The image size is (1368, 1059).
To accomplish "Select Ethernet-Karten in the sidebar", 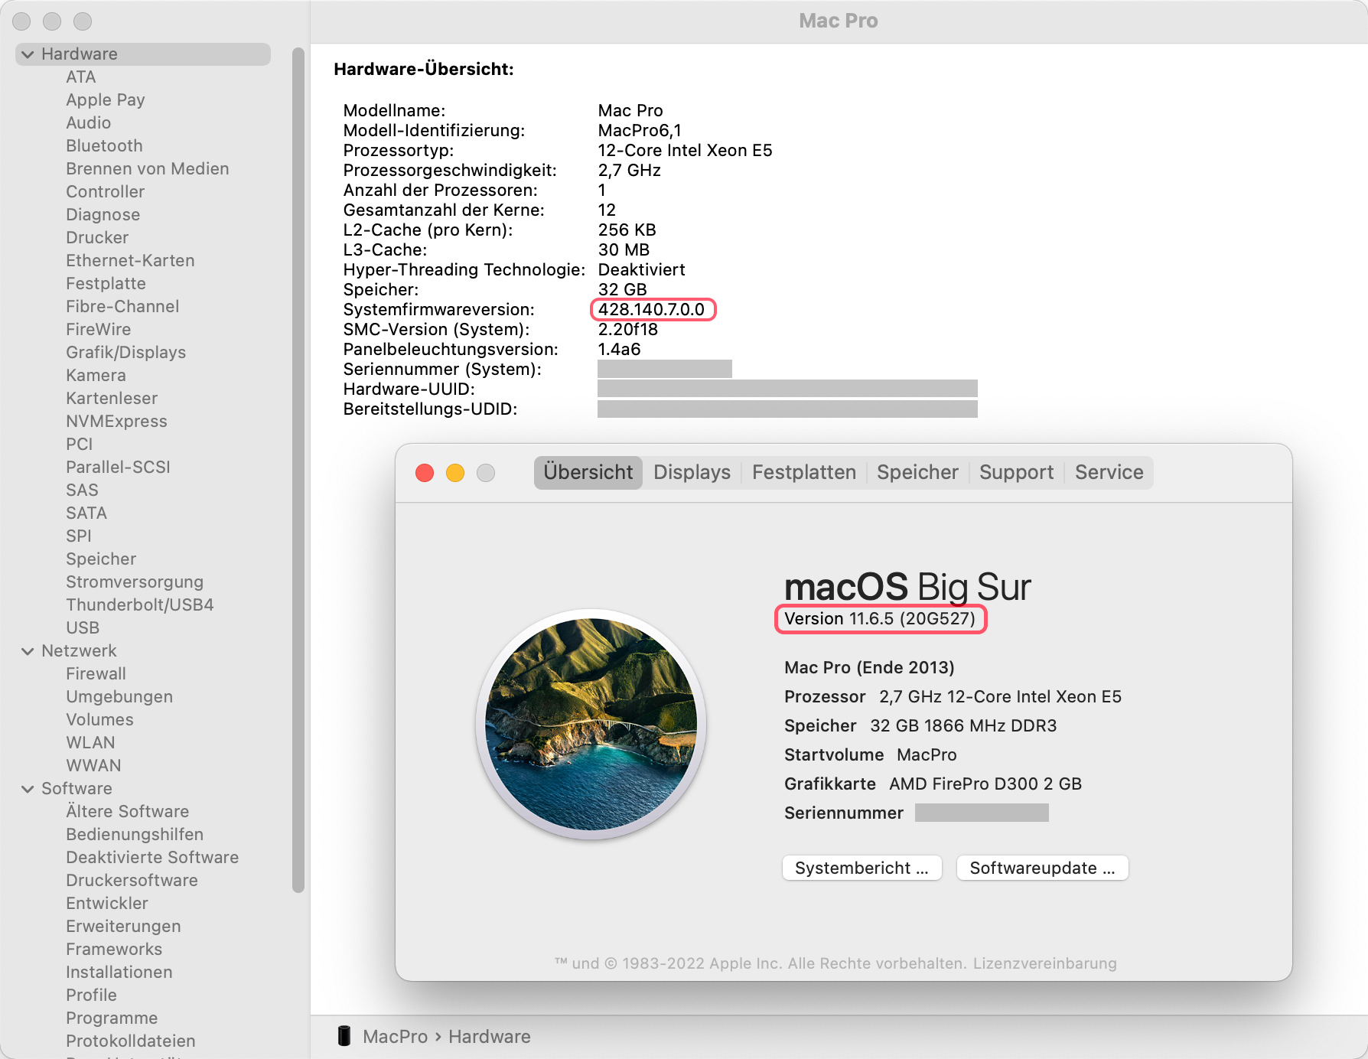I will pyautogui.click(x=130, y=261).
